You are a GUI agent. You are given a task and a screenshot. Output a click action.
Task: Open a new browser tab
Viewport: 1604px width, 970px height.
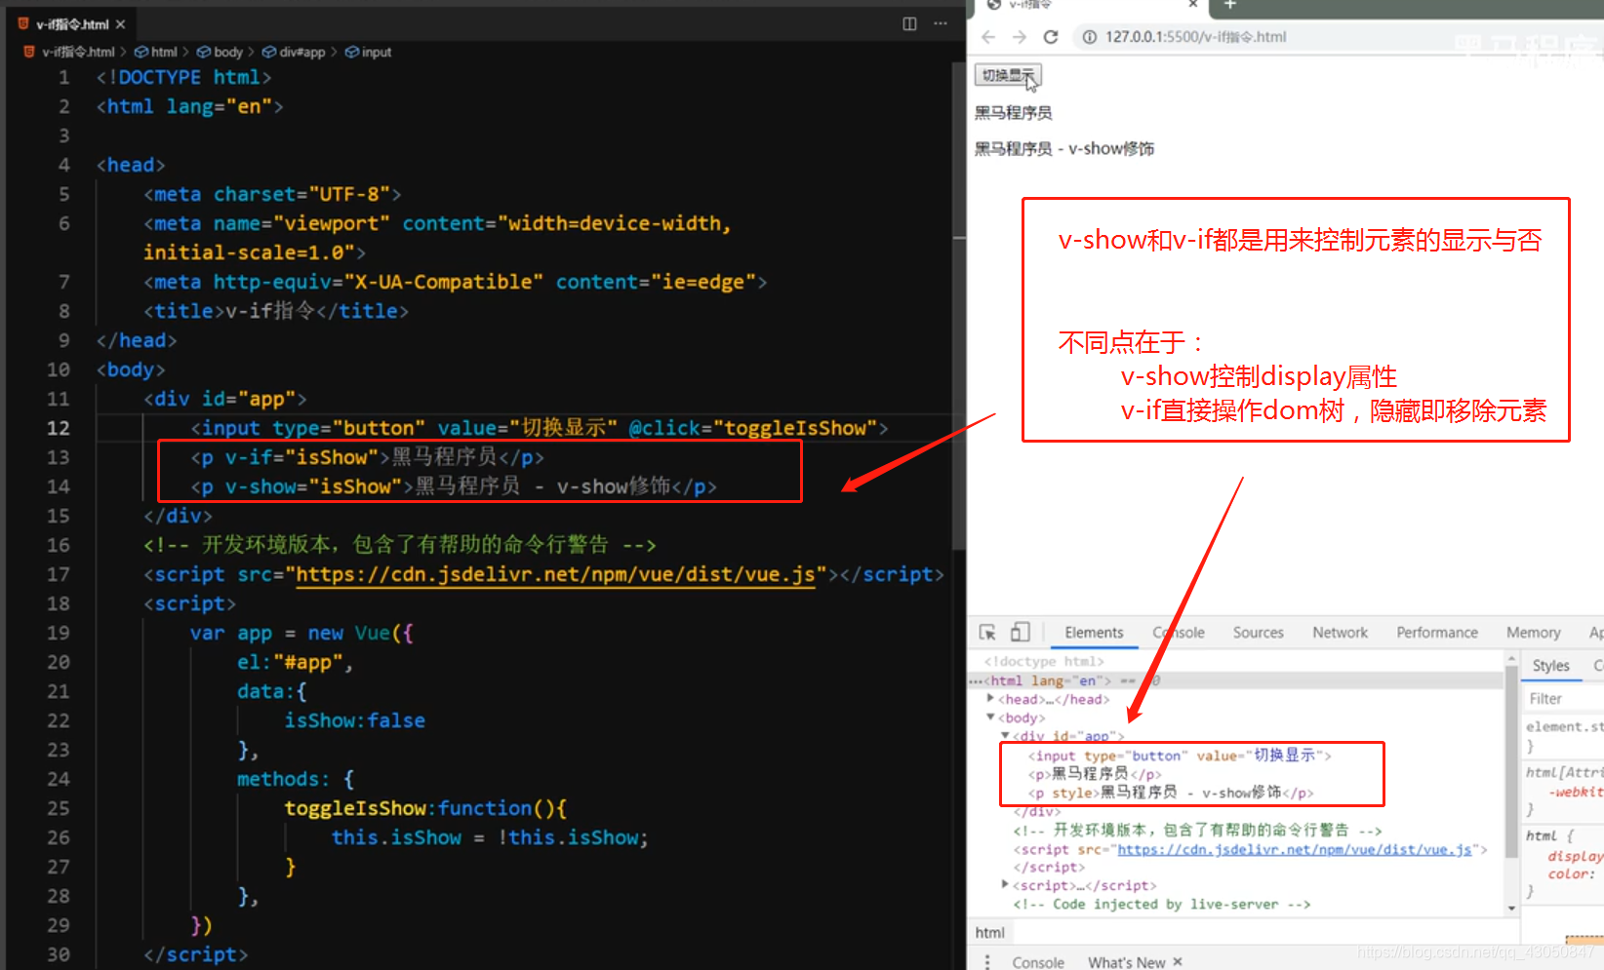[x=1230, y=5]
